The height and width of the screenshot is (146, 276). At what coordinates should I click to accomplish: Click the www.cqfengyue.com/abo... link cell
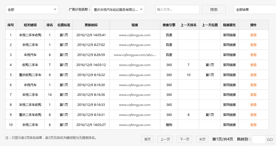pos(135,55)
